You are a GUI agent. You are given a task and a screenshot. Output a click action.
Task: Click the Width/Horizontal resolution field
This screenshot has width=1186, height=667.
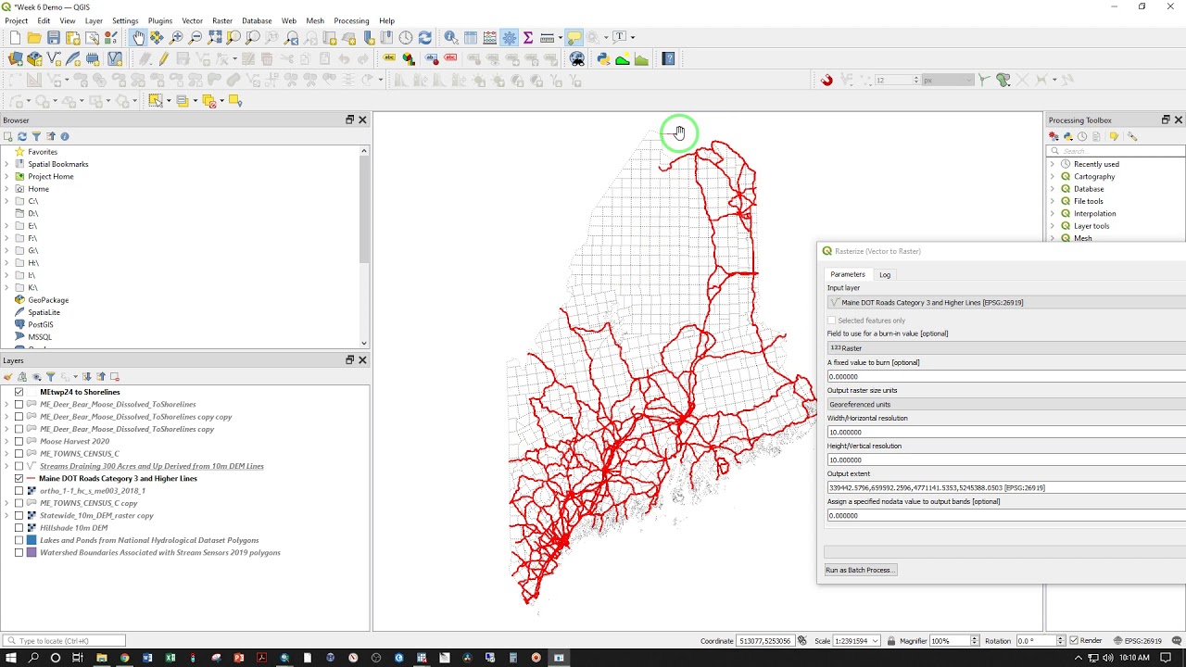(x=1006, y=433)
